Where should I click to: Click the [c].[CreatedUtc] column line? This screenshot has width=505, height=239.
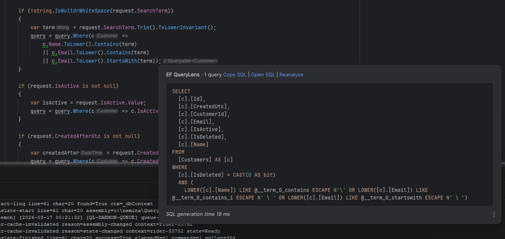204,107
